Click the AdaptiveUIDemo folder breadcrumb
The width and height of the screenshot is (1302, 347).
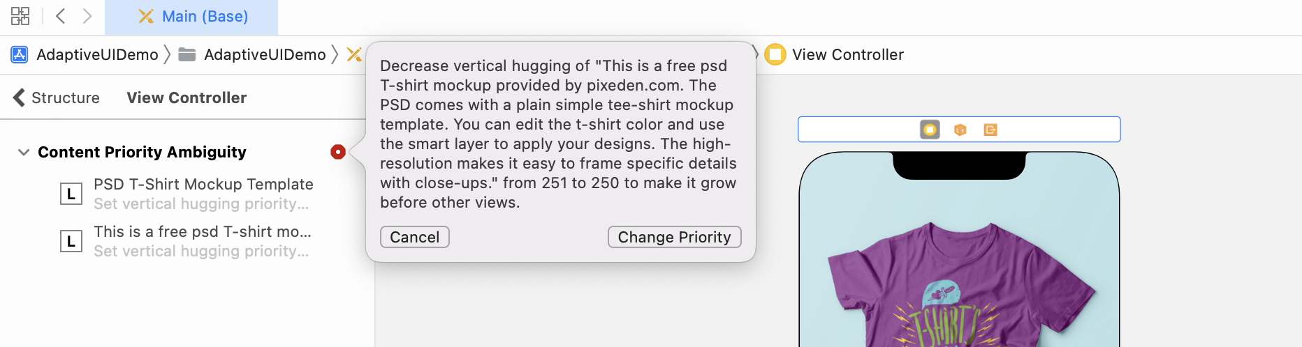pos(253,54)
